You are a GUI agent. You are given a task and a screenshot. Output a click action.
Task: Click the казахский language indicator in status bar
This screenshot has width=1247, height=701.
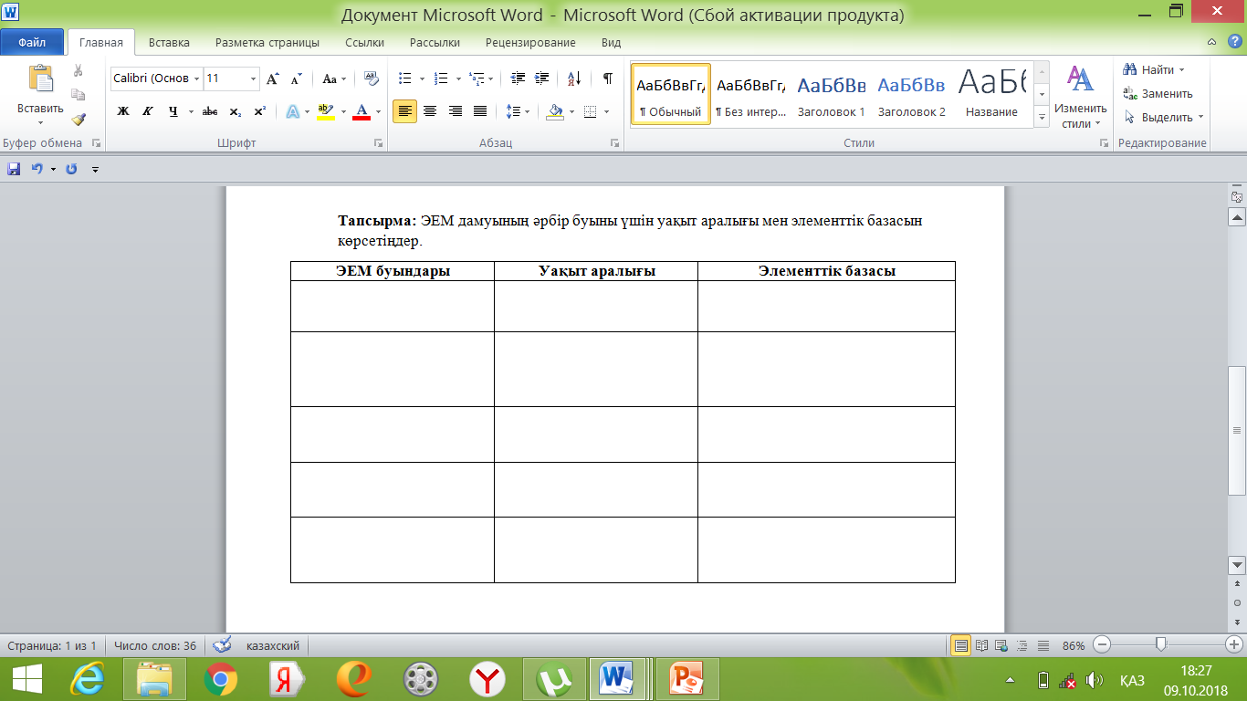click(x=272, y=645)
